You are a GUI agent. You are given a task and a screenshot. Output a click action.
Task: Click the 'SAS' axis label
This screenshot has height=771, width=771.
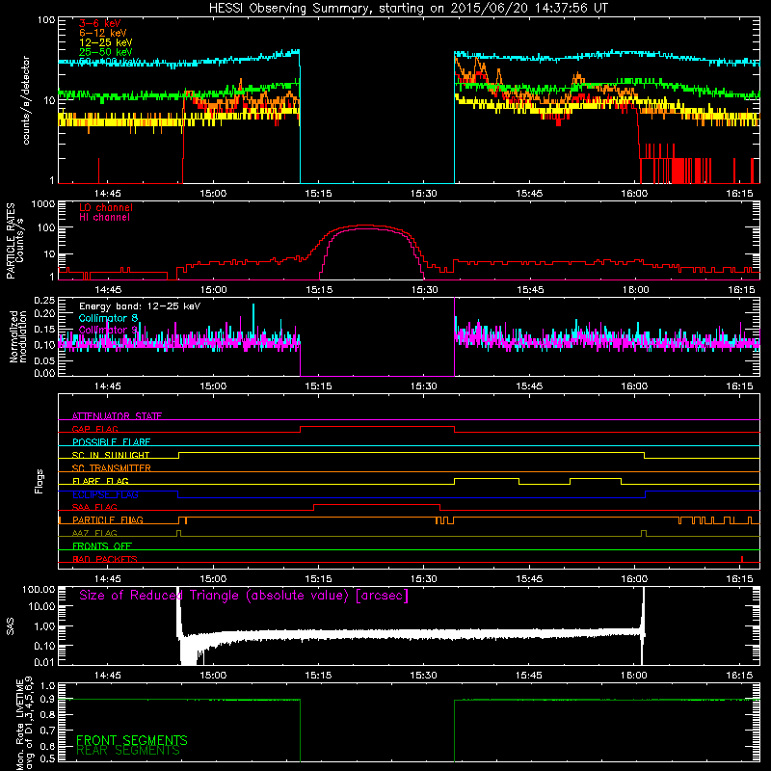point(11,626)
